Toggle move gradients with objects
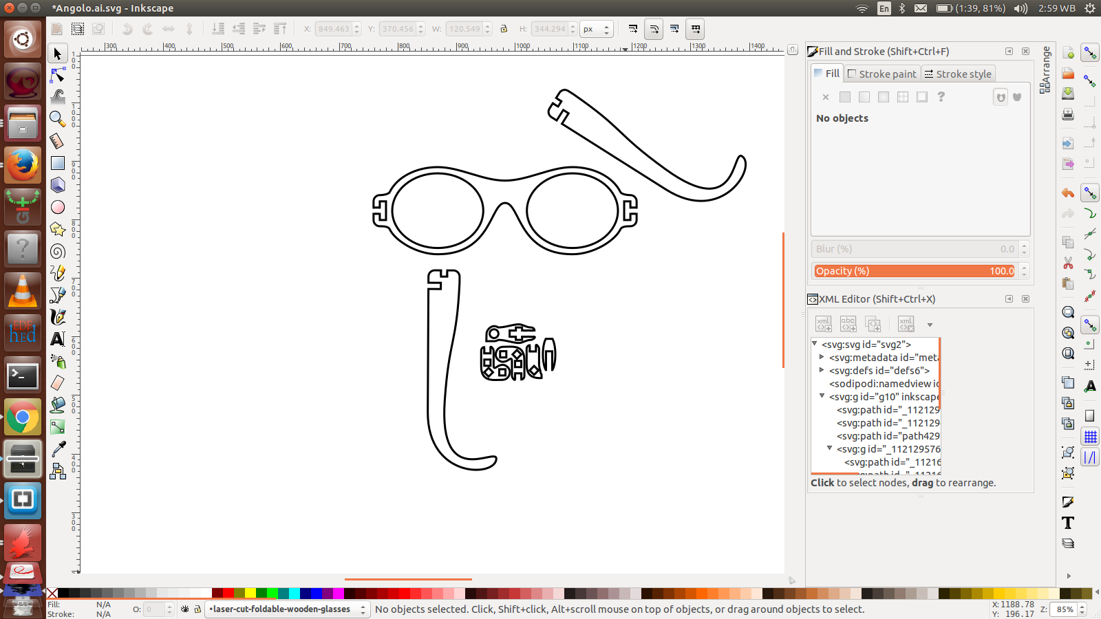This screenshot has height=619, width=1101. [674, 29]
